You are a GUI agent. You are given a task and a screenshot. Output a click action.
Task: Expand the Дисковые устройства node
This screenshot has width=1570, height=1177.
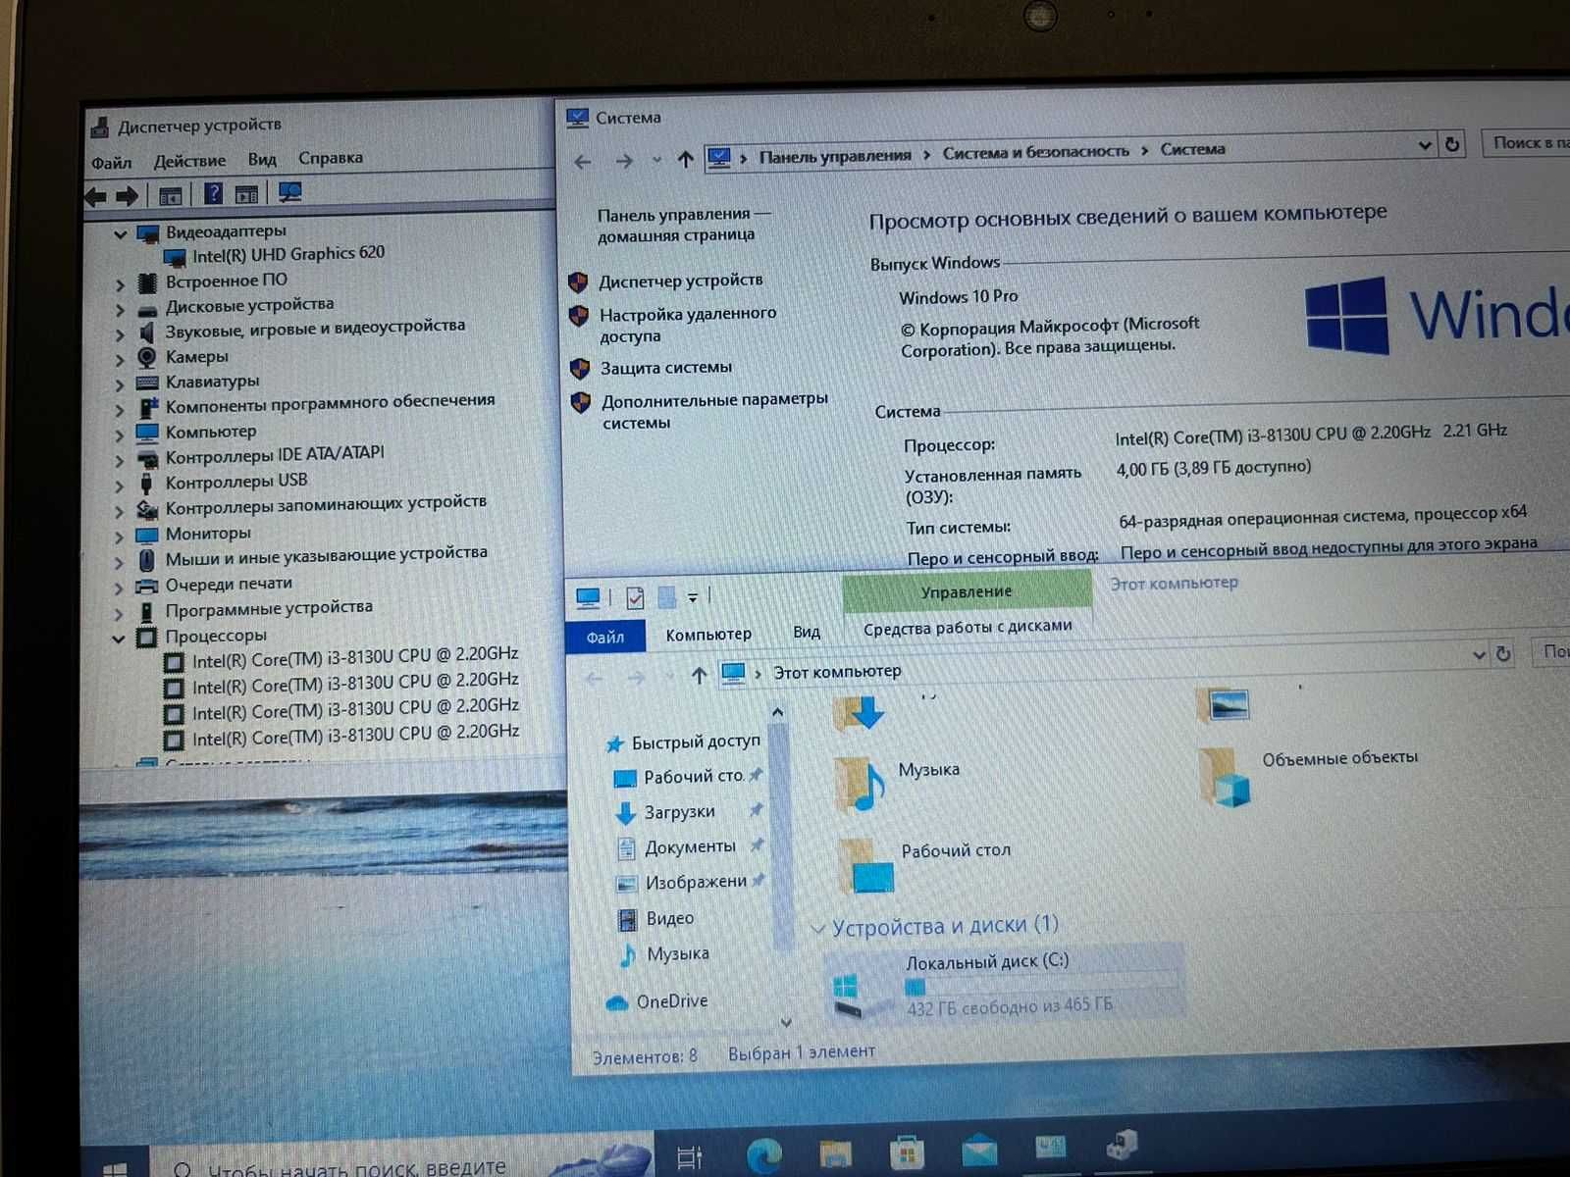(120, 310)
